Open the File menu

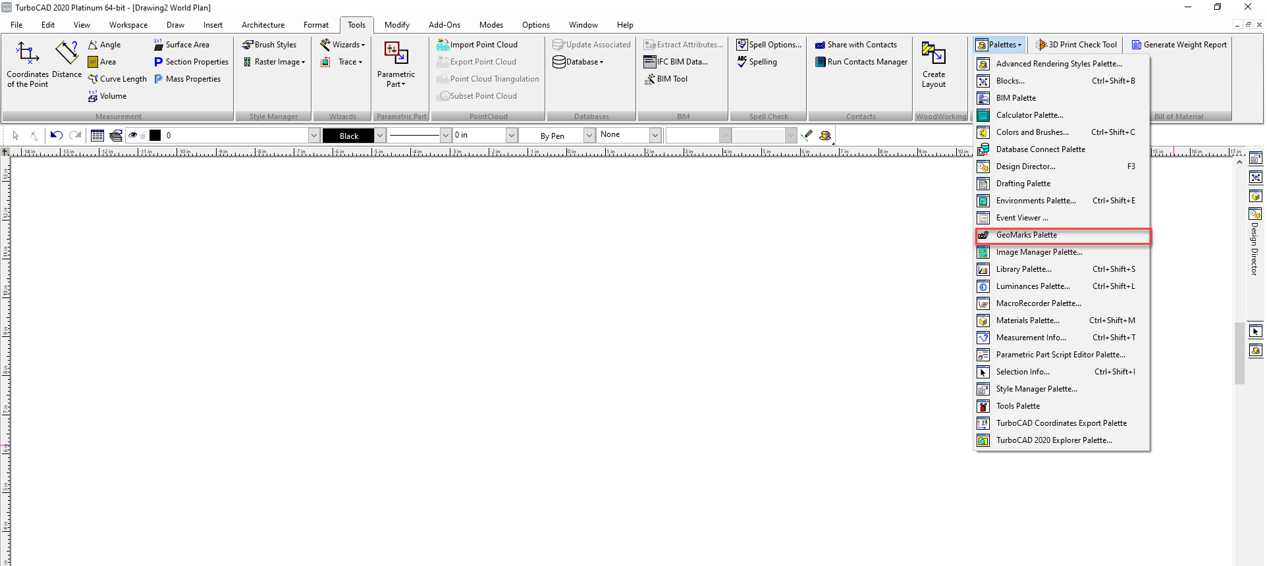point(16,25)
